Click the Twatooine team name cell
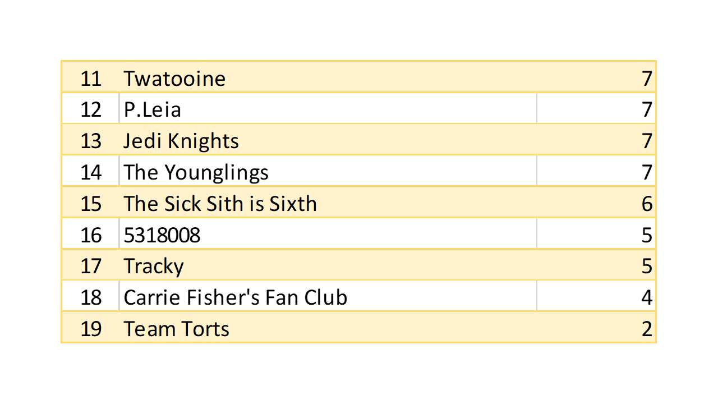Screen dimensions: 718x404 (174, 78)
